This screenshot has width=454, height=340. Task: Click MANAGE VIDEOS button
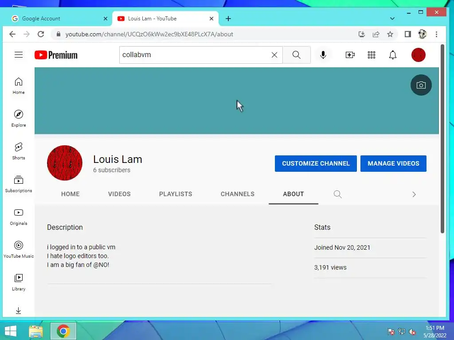coord(393,163)
